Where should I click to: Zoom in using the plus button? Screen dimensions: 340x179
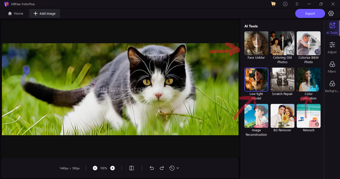pos(112,168)
